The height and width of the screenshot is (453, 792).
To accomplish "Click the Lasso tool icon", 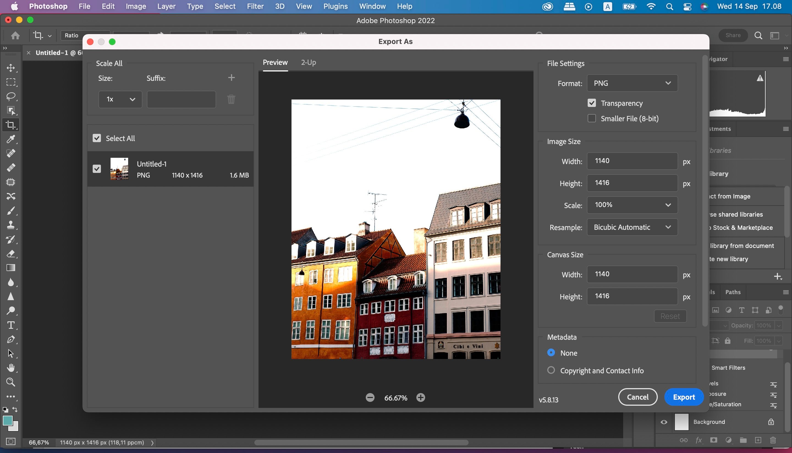I will (x=10, y=96).
